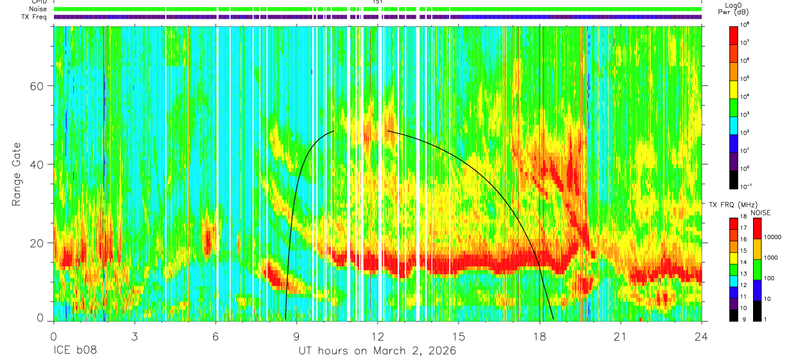
Task: Click the x-axis tick label '6'
Action: (215, 336)
